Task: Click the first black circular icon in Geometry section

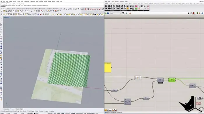Action: 106,6
